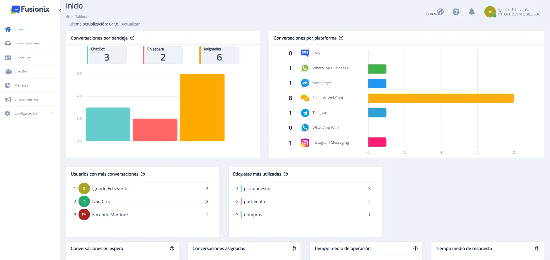The image size is (550, 260).
Task: Select user Facundo Martínez row
Action: (x=143, y=214)
